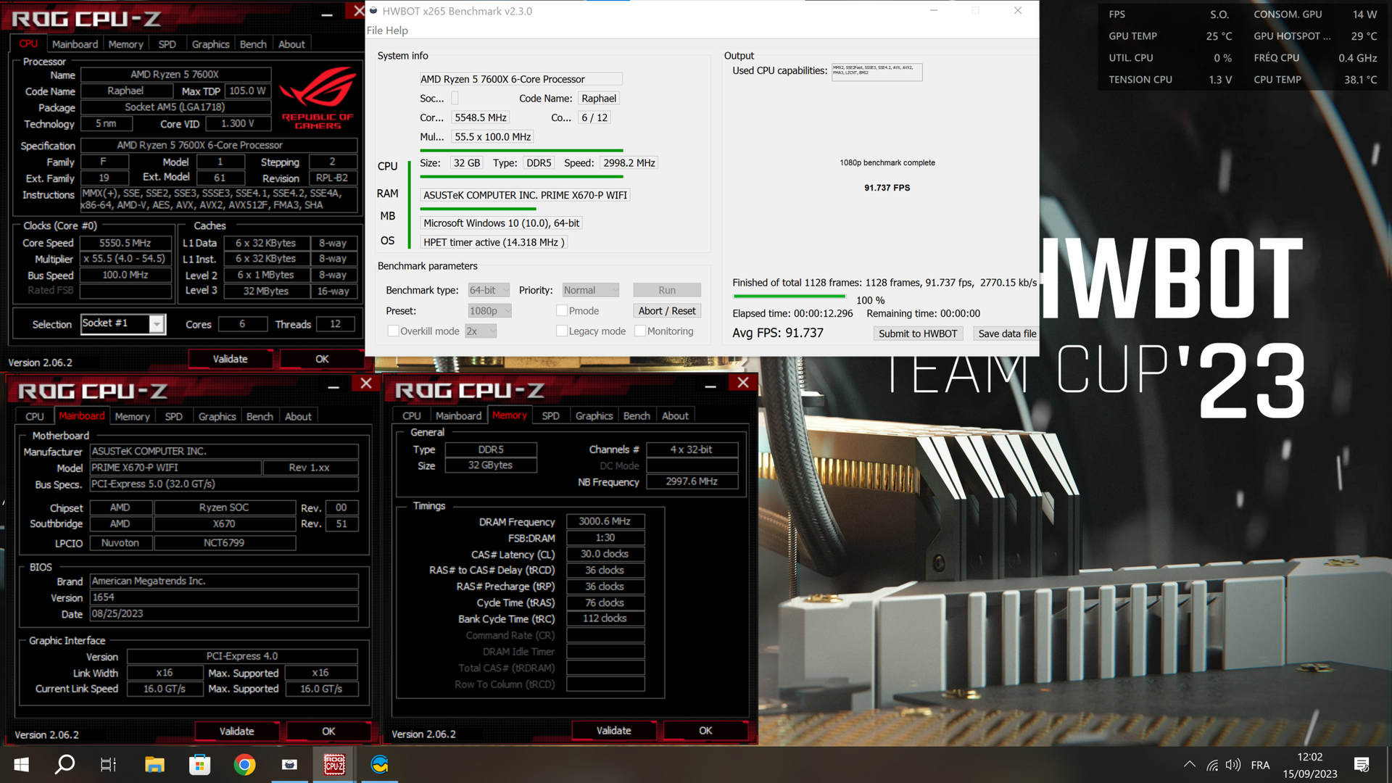Click the Run button
Viewport: 1392px width, 783px height.
[667, 290]
